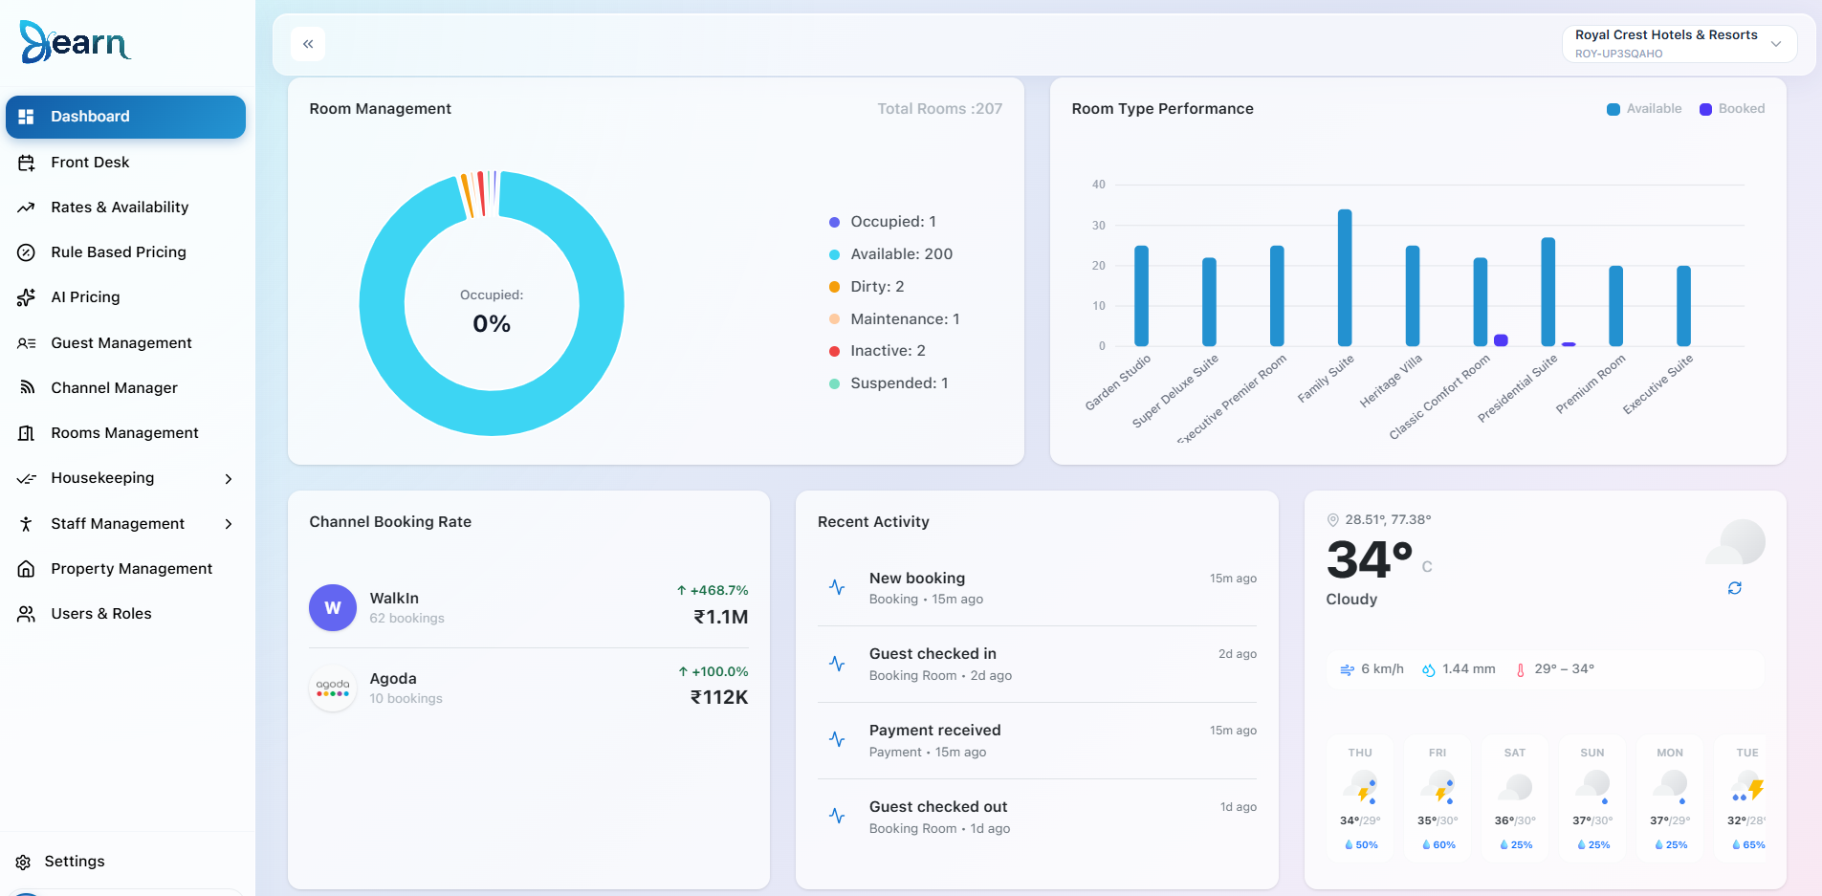Open the Royal Crest Hotels & Resorts dropdown
The image size is (1822, 896).
1679,44
